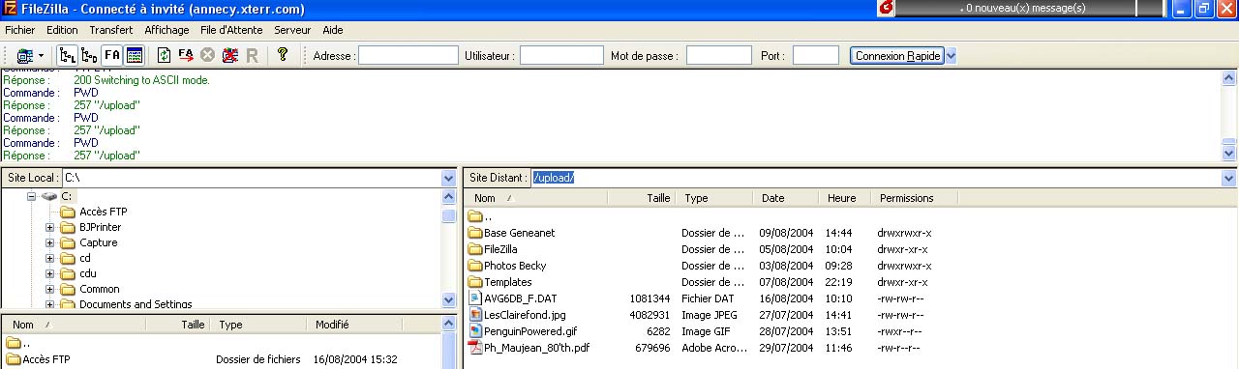
Task: Click the LesClairefond.jpg image icon
Action: 475,315
